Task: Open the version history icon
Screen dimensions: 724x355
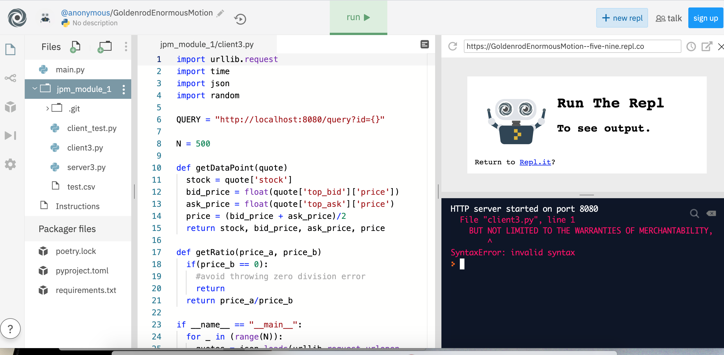Action: (240, 19)
